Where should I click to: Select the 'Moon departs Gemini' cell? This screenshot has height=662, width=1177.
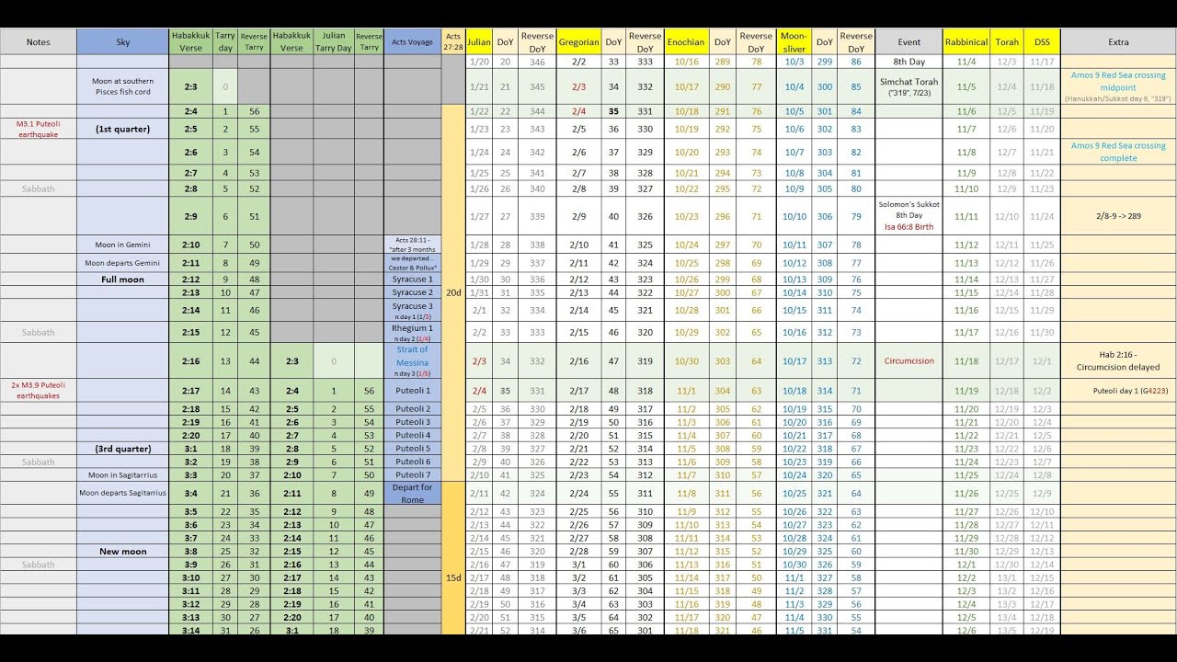[x=123, y=263]
